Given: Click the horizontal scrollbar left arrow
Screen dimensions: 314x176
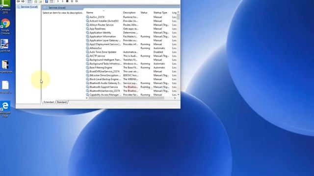Looking at the screenshot, I should tap(87, 98).
